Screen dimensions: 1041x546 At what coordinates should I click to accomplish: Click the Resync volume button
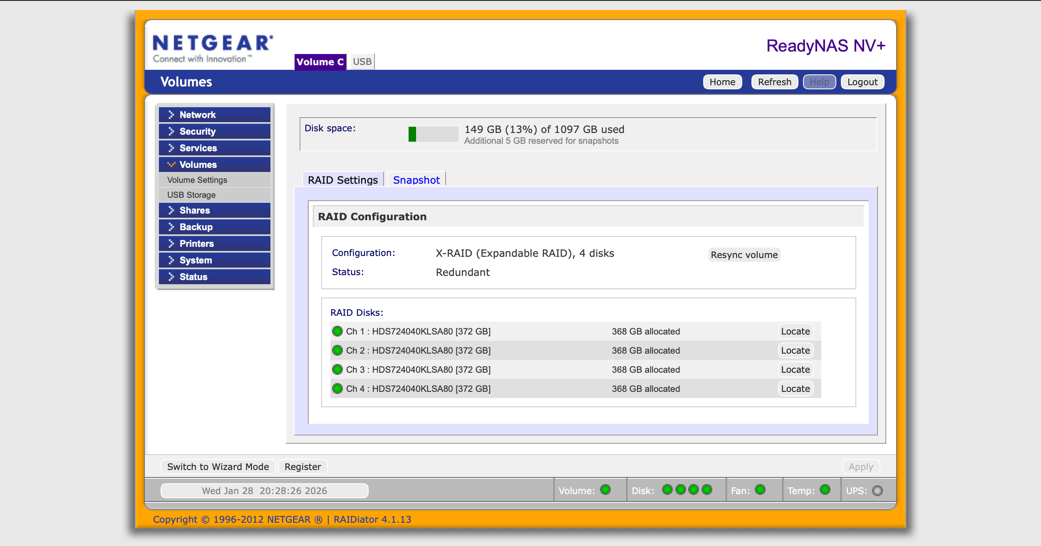744,255
